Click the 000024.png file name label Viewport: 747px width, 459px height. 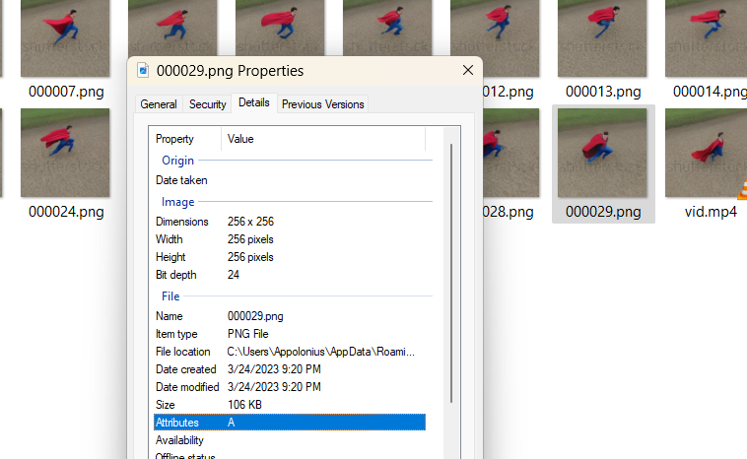point(66,212)
